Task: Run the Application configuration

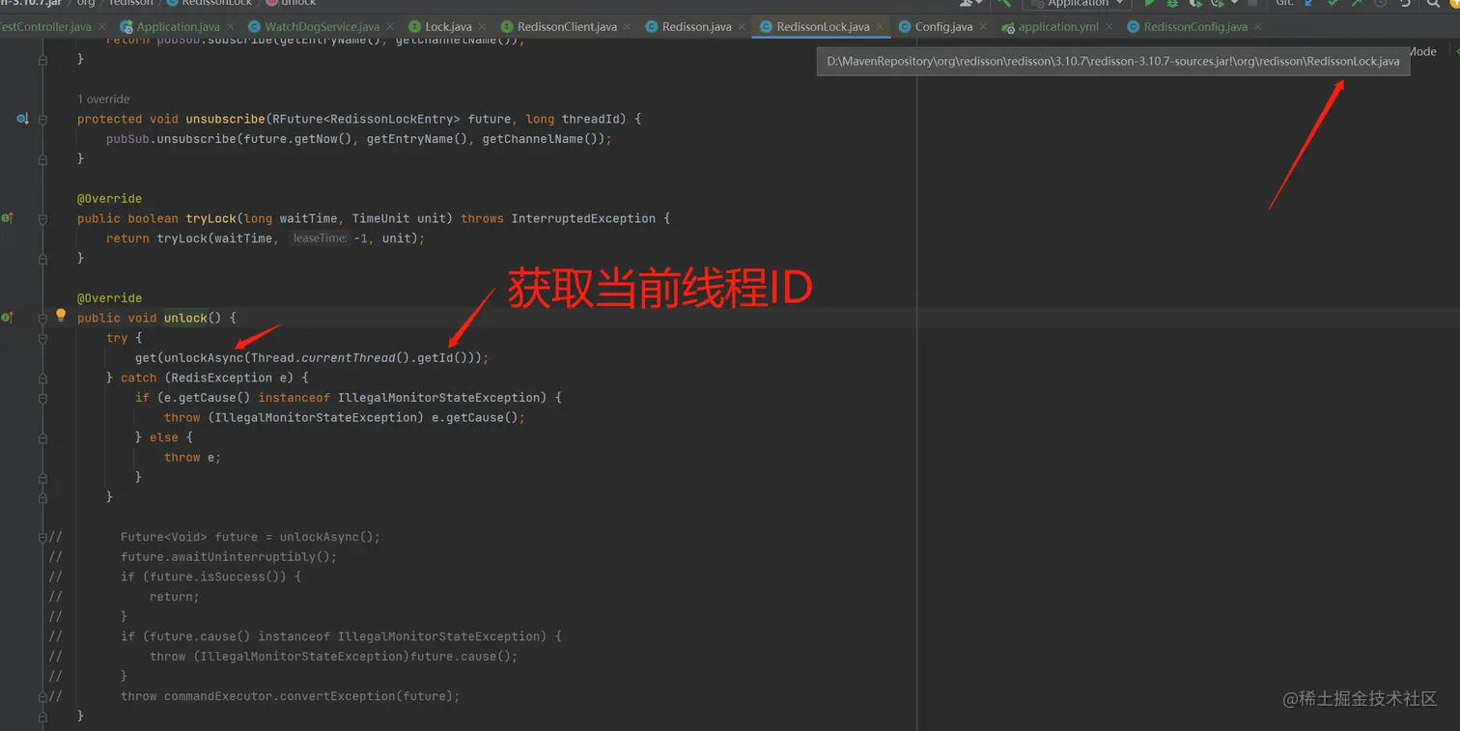Action: coord(1149,4)
